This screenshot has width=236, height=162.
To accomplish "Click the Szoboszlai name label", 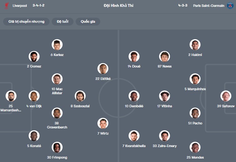I will (x=80, y=106).
